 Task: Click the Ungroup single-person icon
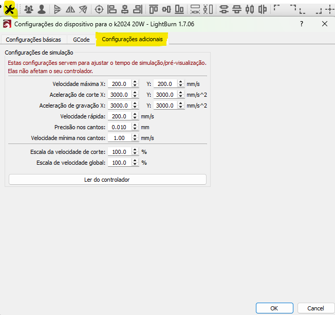tap(42, 9)
